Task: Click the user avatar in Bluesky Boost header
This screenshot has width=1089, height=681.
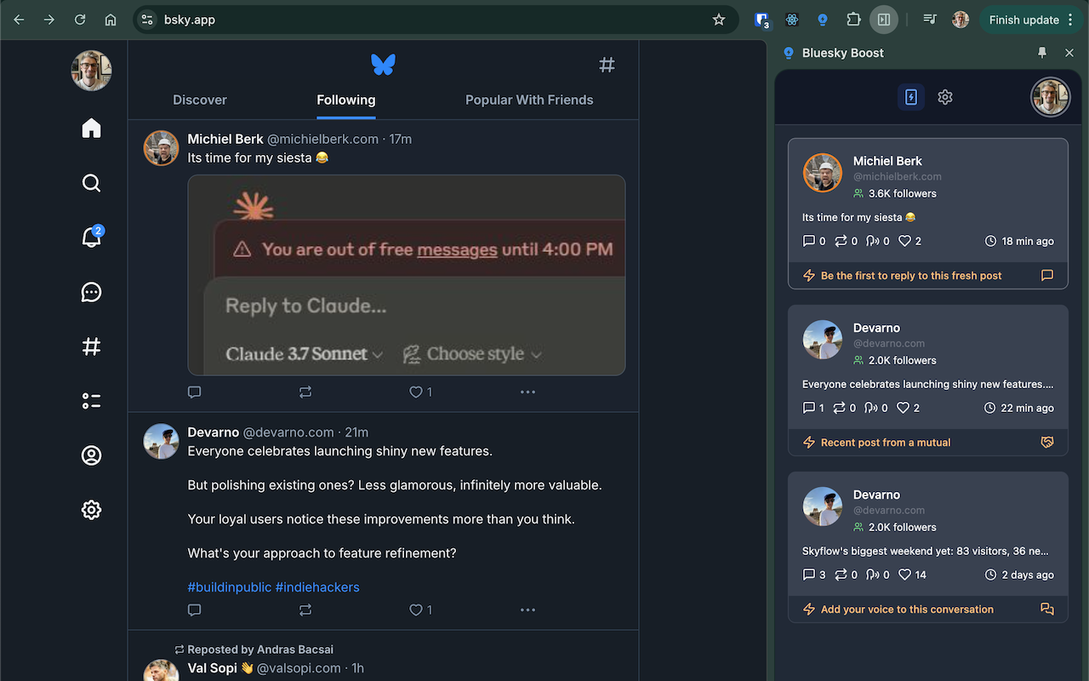Action: (1050, 97)
